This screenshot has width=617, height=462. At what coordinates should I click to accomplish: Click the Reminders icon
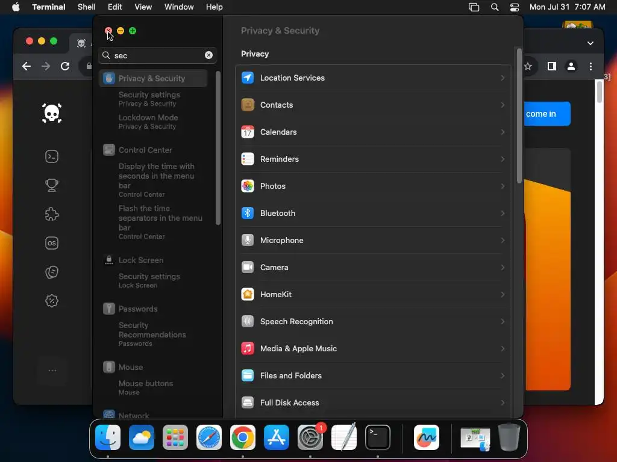coord(248,159)
